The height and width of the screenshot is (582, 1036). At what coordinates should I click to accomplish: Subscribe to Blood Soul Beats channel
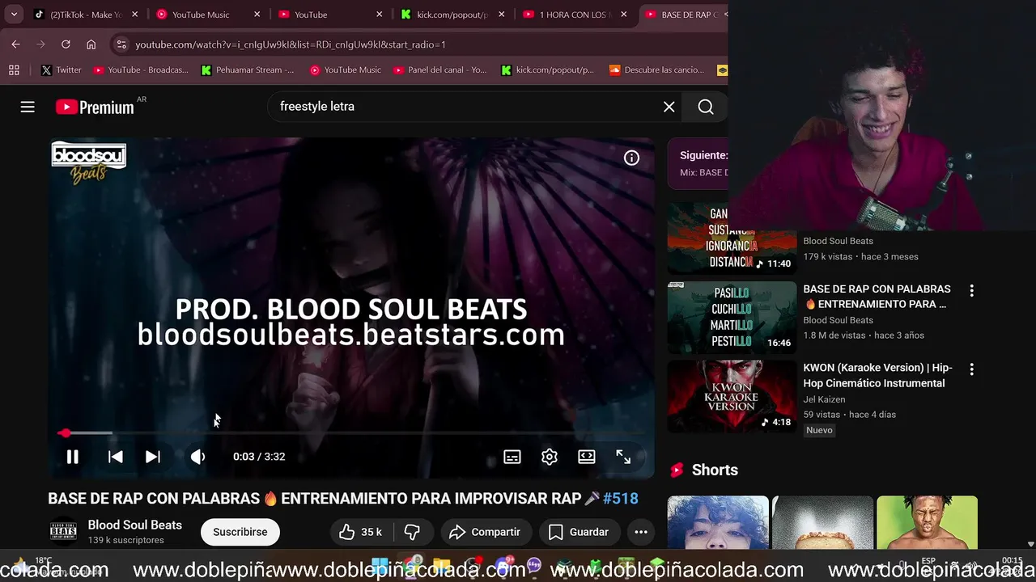click(x=240, y=532)
